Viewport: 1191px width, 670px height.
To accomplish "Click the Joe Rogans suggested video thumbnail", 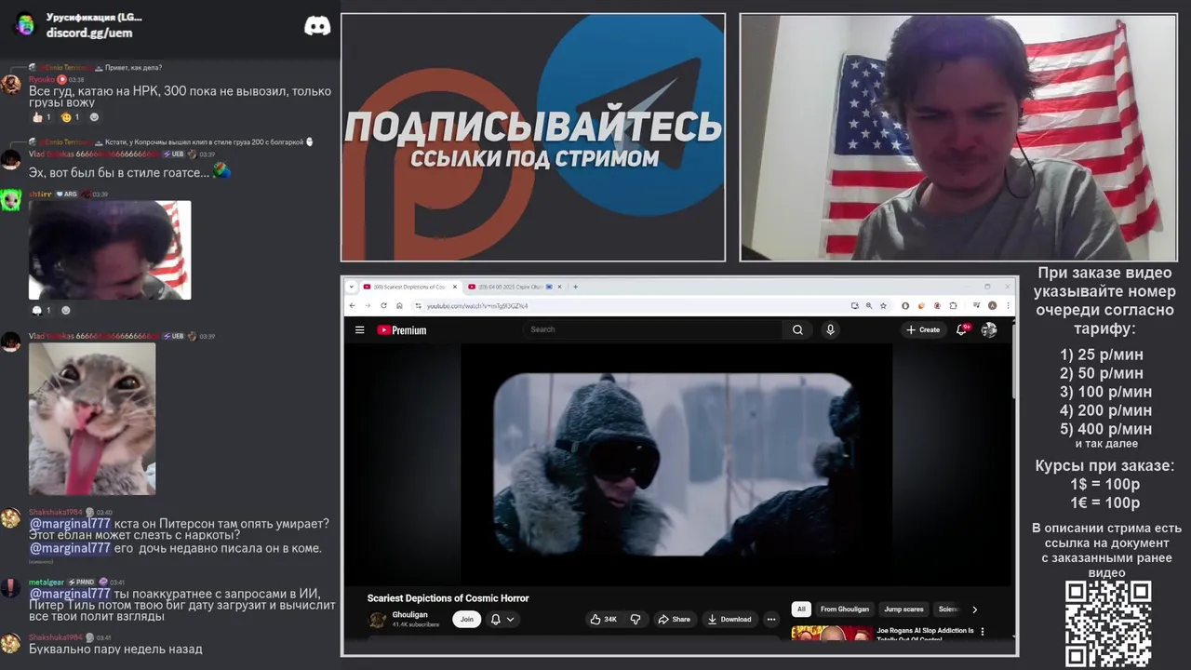I will (x=832, y=634).
